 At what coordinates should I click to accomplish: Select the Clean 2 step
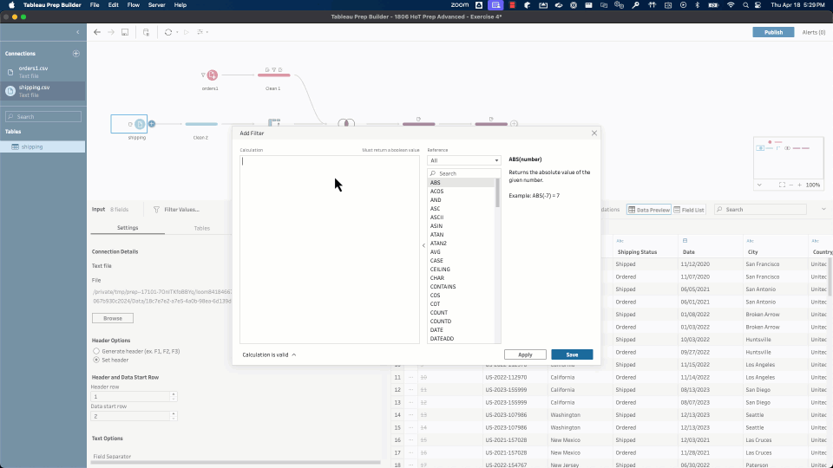(201, 124)
